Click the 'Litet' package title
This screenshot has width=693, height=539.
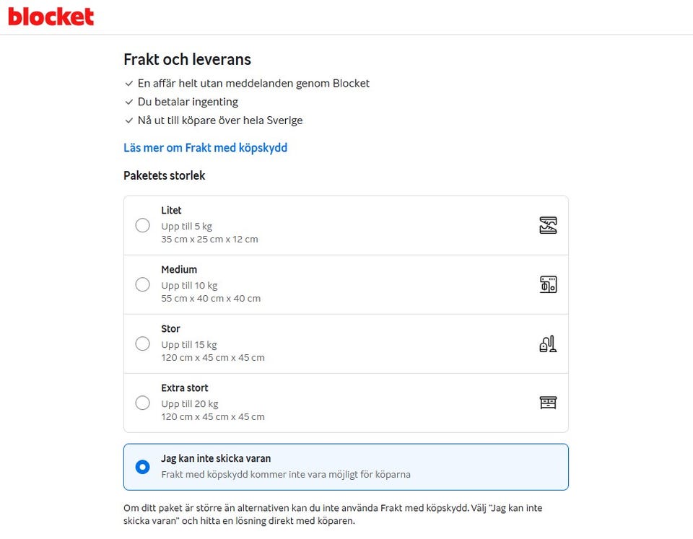(171, 210)
